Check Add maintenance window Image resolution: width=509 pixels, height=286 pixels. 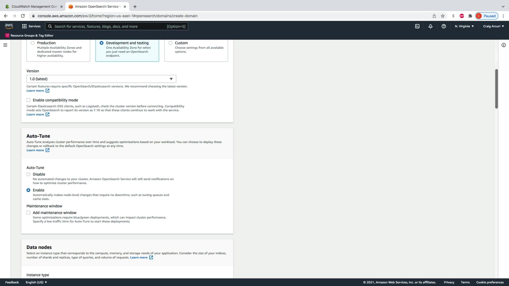coord(28,213)
